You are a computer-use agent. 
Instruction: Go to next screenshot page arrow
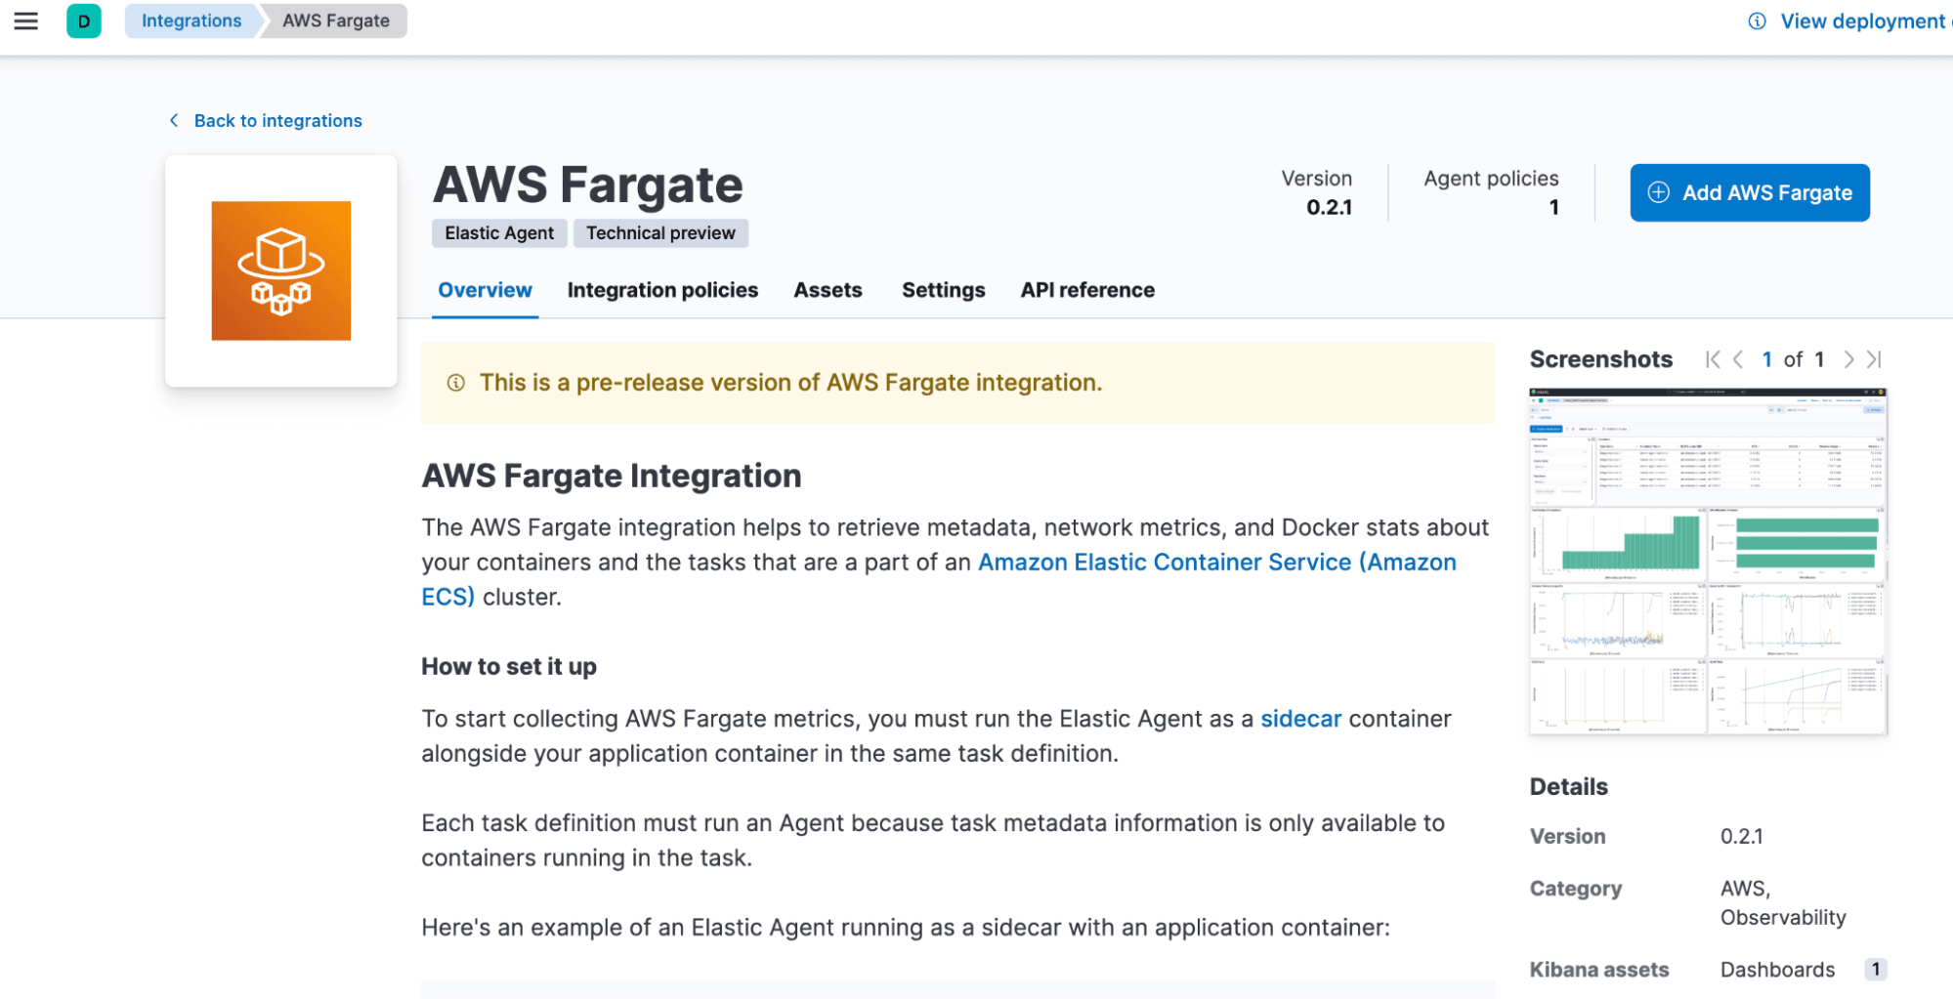[x=1848, y=359]
